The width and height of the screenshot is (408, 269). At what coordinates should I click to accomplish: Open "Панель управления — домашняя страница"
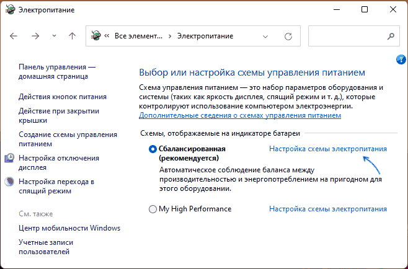pyautogui.click(x=57, y=71)
